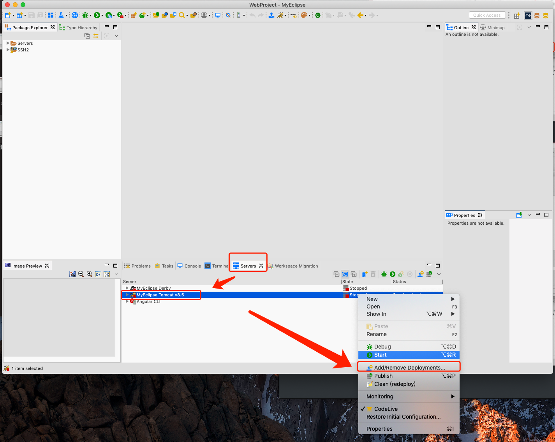Switch to the Problems tab
Image resolution: width=555 pixels, height=442 pixels.
pos(137,266)
